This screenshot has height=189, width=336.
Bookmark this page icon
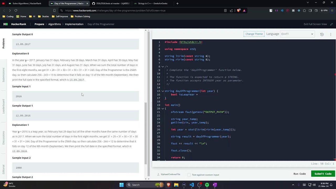pyautogui.click(x=54, y=10)
